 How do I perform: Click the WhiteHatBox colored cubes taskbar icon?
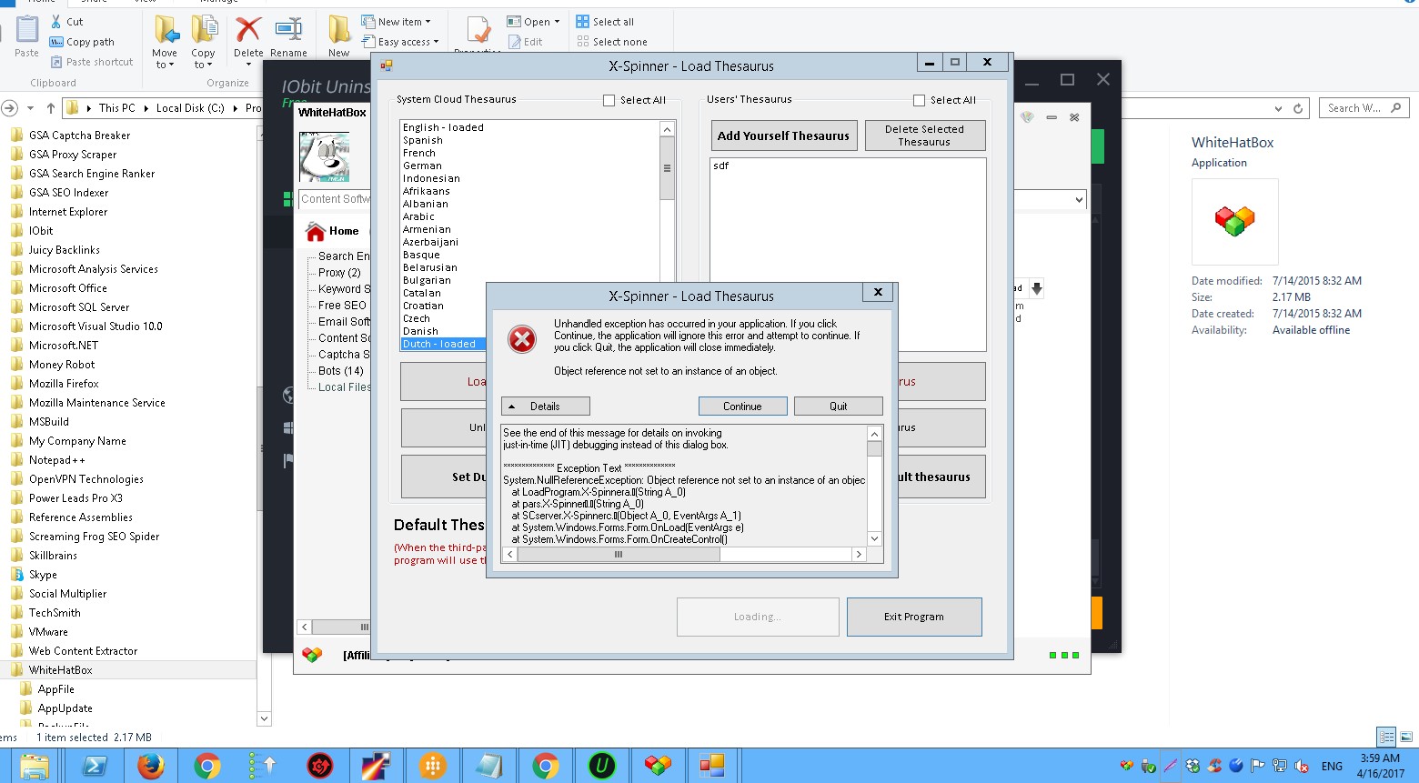point(658,766)
